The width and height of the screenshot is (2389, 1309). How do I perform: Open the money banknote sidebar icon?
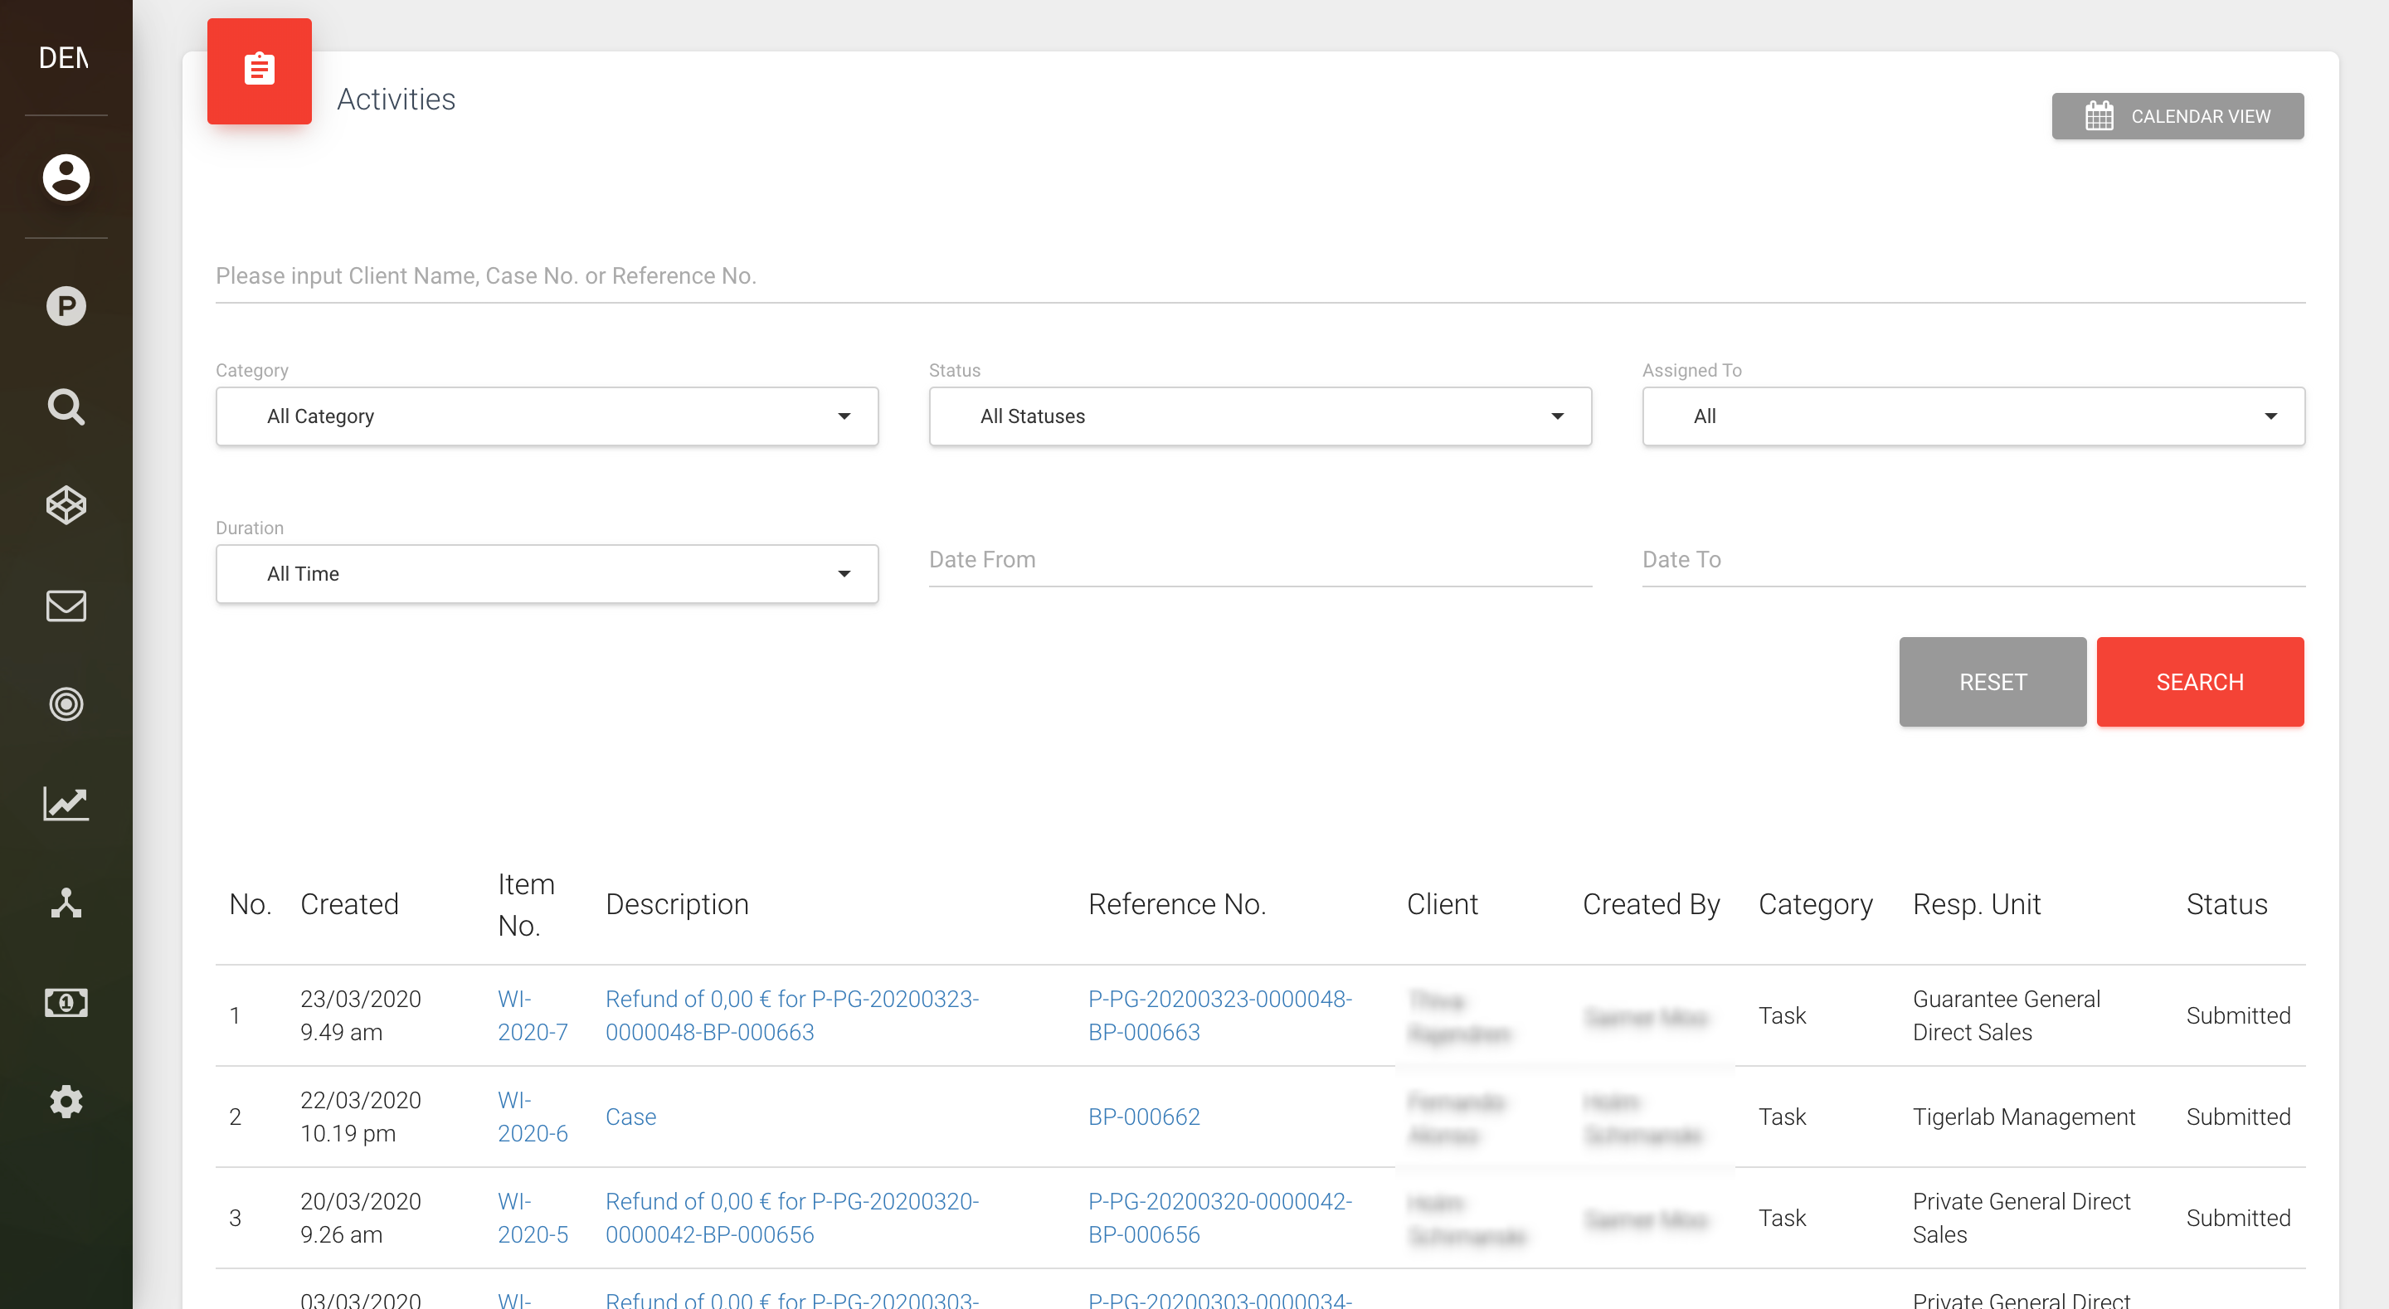pyautogui.click(x=66, y=1002)
